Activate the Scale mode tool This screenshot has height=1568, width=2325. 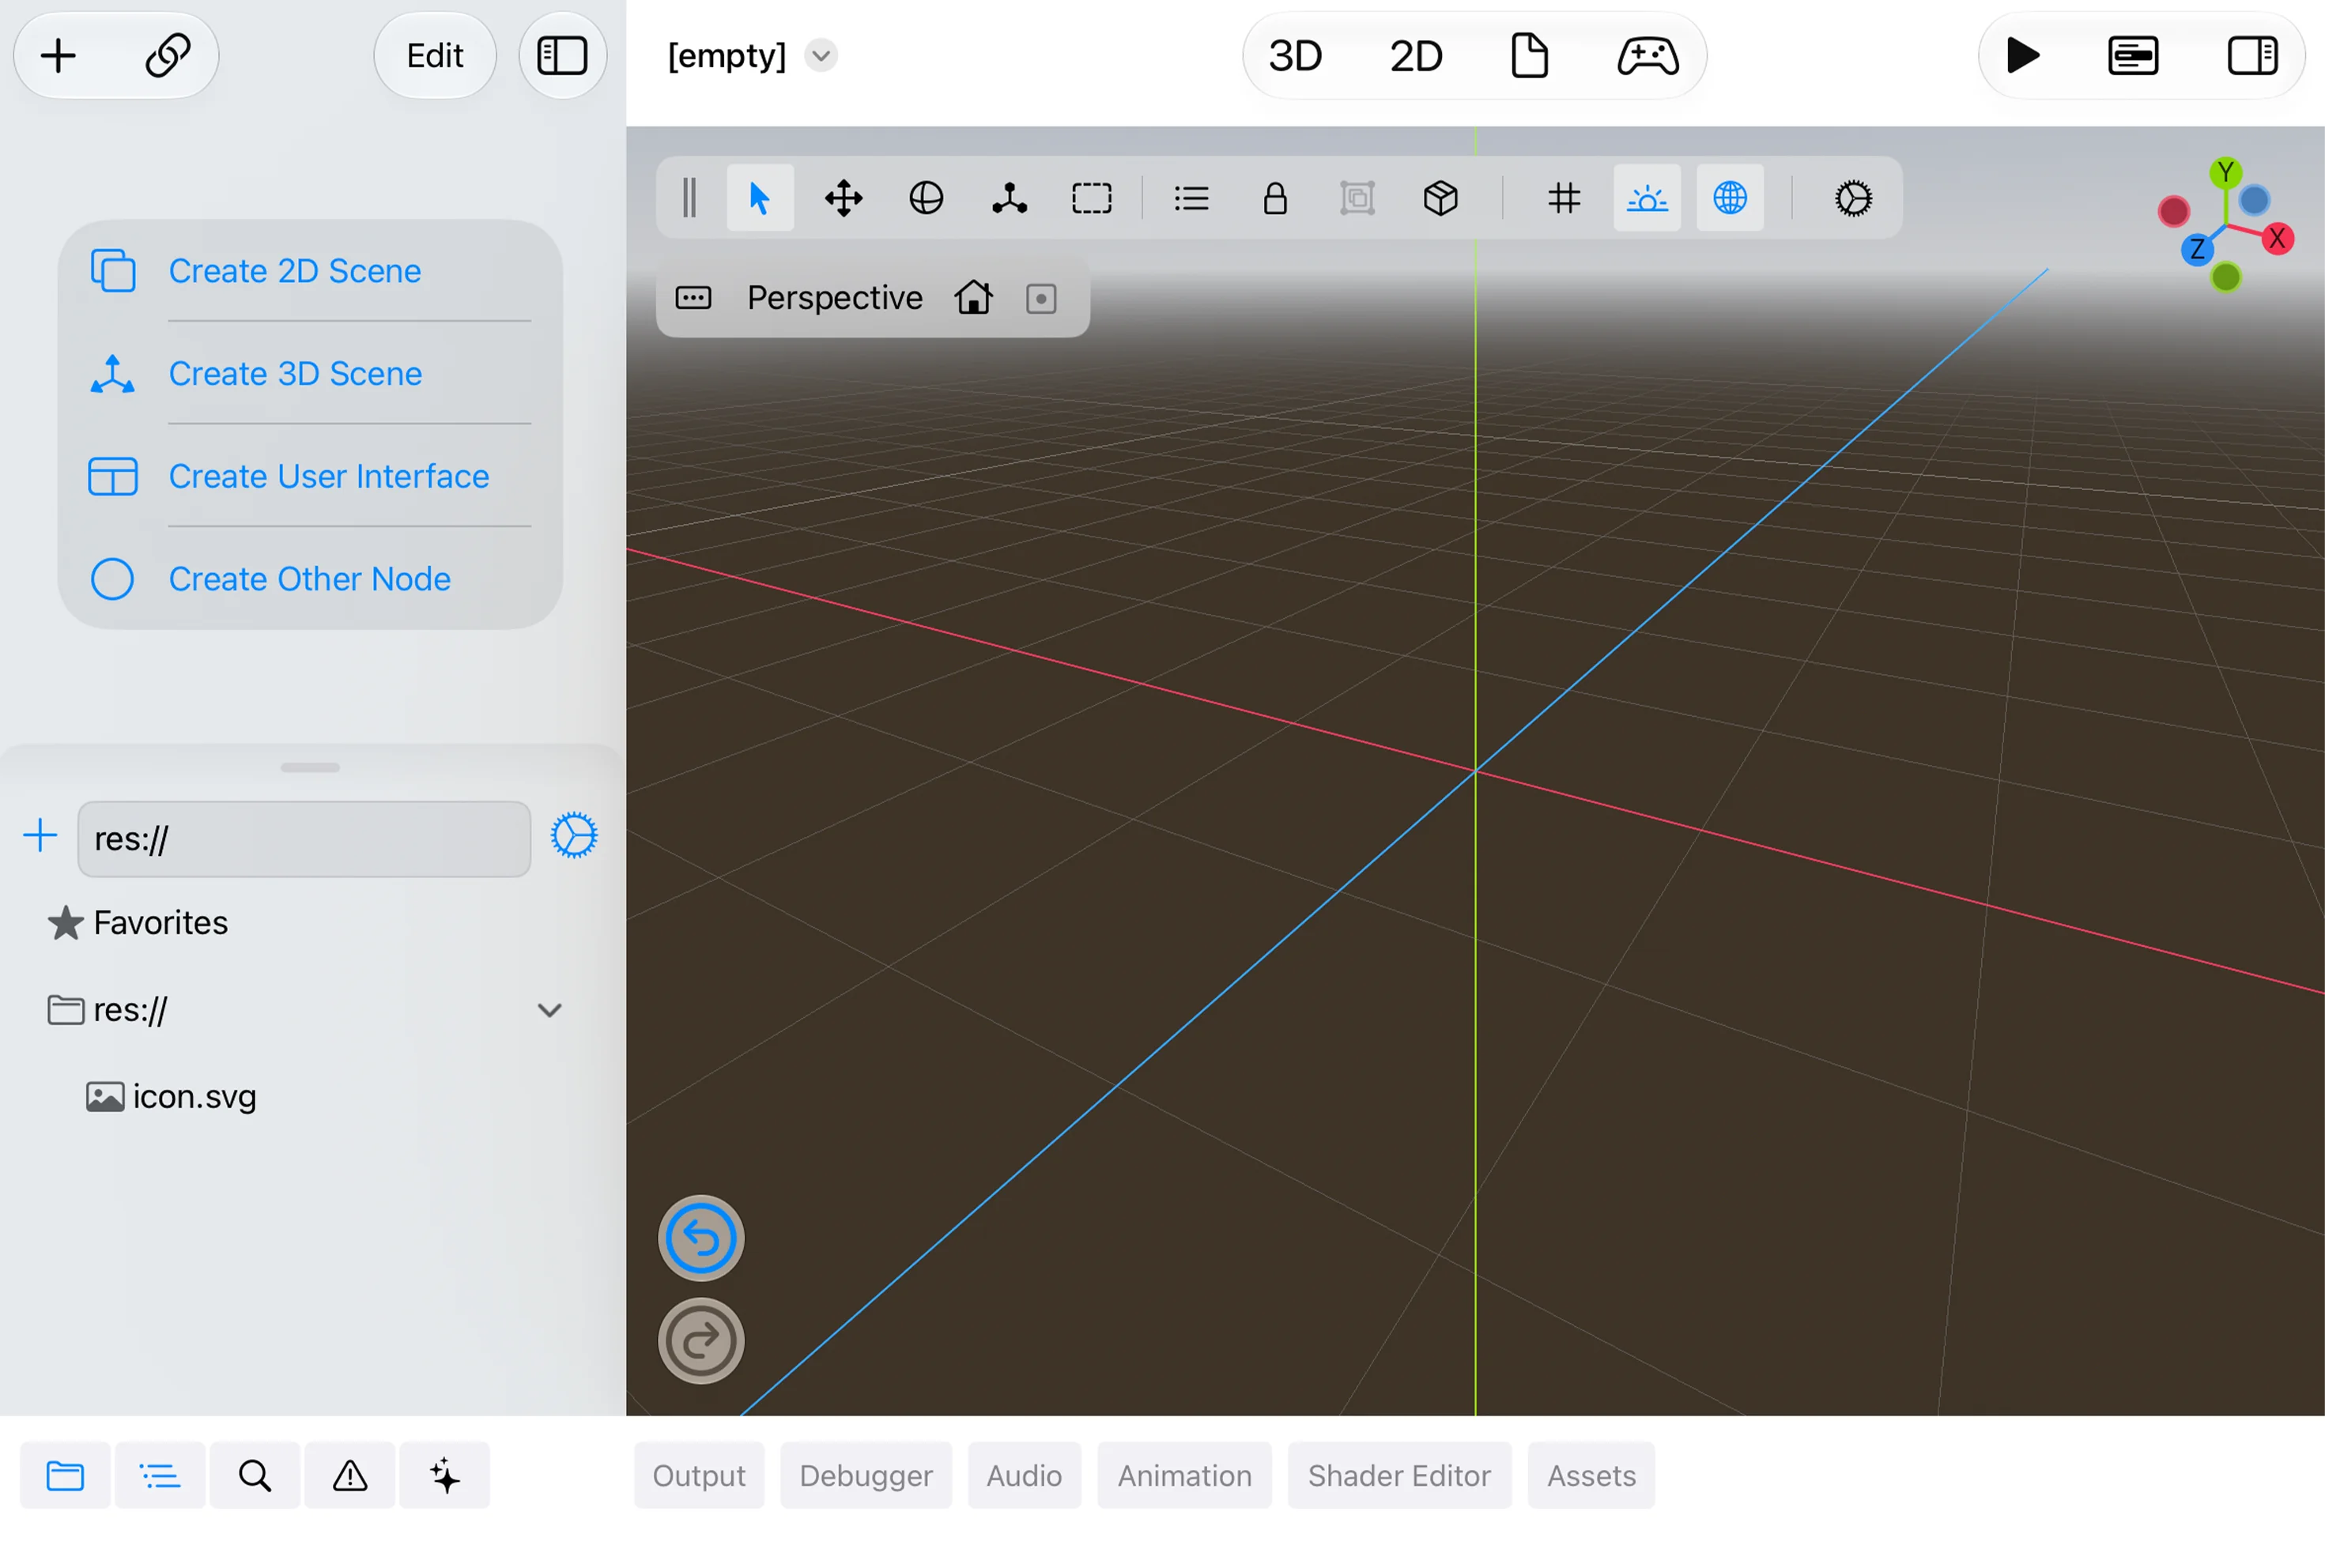pos(1009,198)
